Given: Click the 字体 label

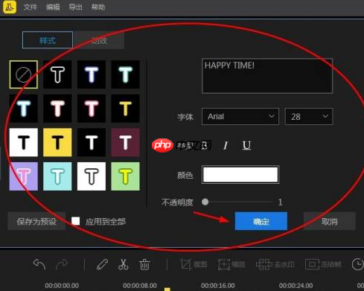Looking at the screenshot, I should click(x=185, y=117).
